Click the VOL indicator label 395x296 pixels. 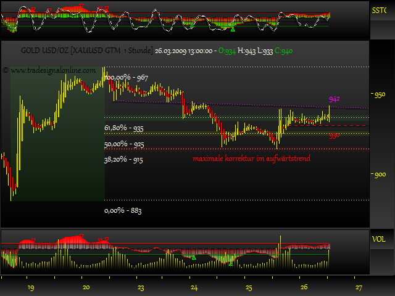click(378, 238)
